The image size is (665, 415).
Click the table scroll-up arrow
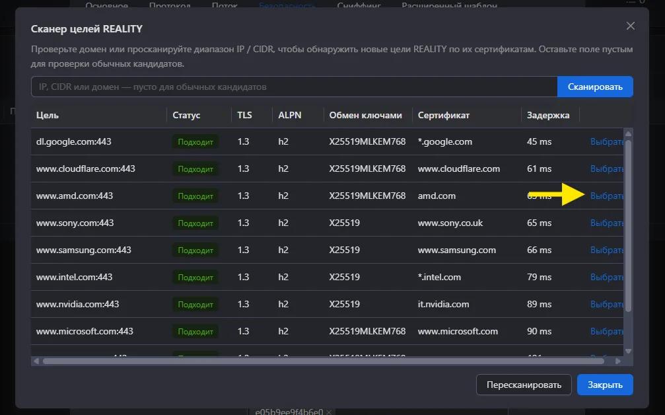(x=628, y=133)
